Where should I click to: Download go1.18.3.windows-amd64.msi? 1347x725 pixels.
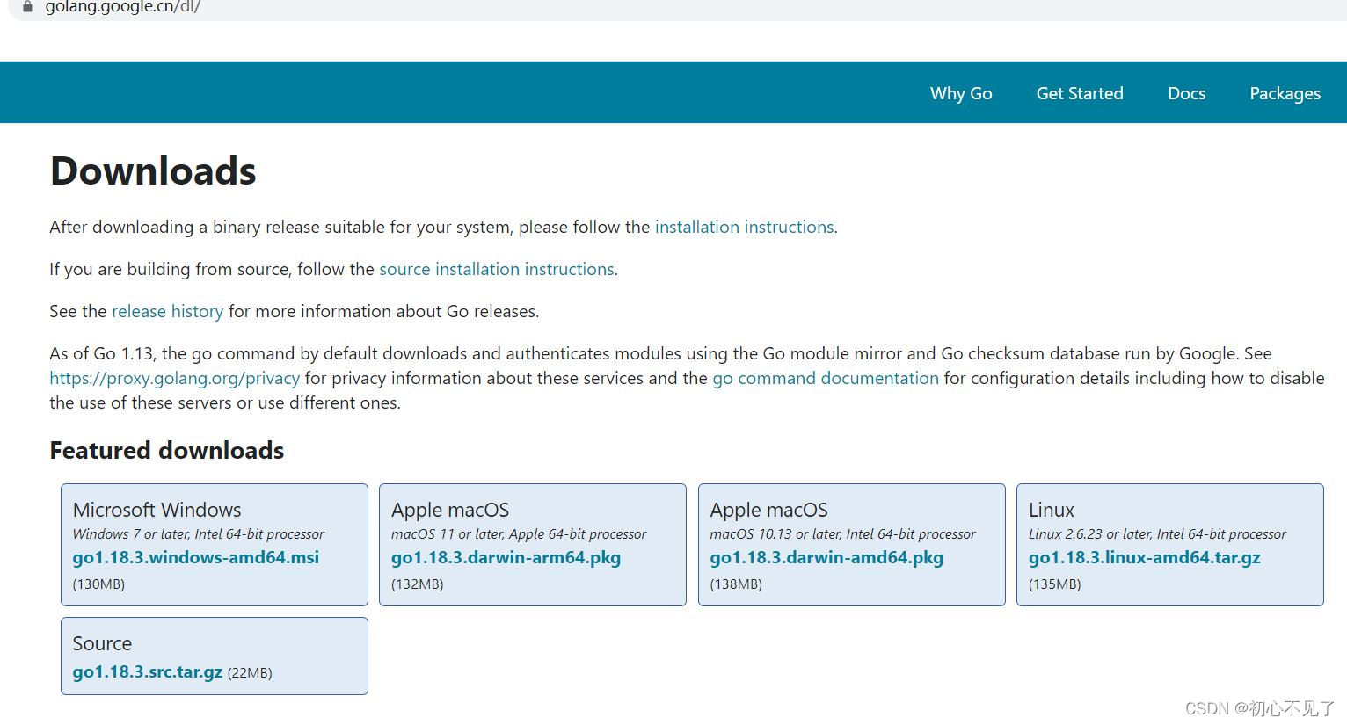tap(196, 557)
